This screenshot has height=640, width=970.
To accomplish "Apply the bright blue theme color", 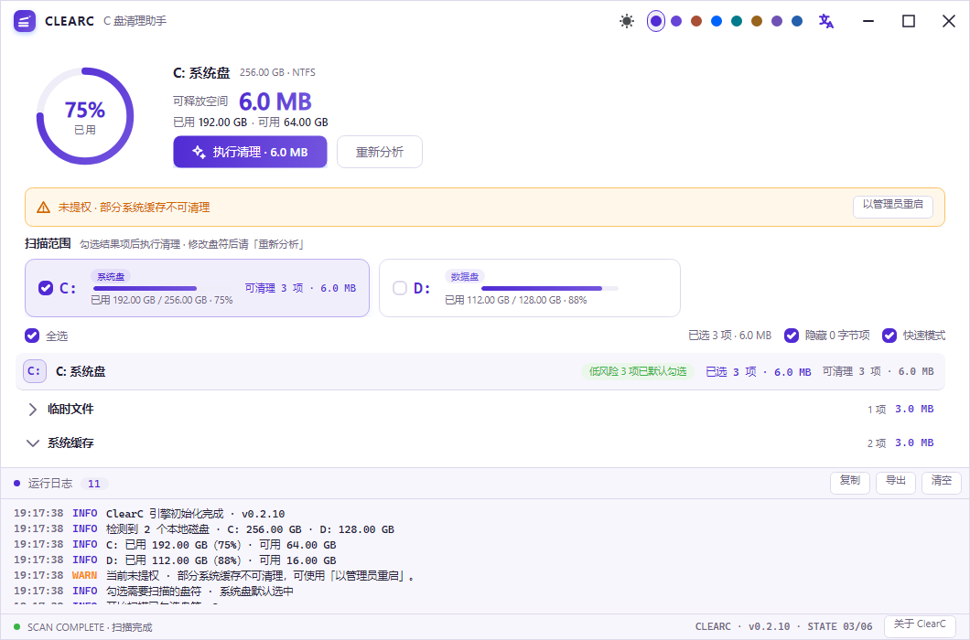I will pos(717,21).
